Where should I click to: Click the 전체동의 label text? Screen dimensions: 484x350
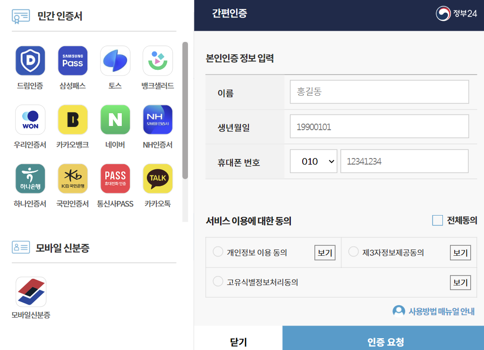click(462, 220)
